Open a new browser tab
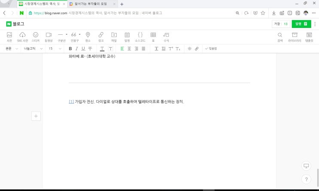Screen dimensions: 319x191 point(122,4)
